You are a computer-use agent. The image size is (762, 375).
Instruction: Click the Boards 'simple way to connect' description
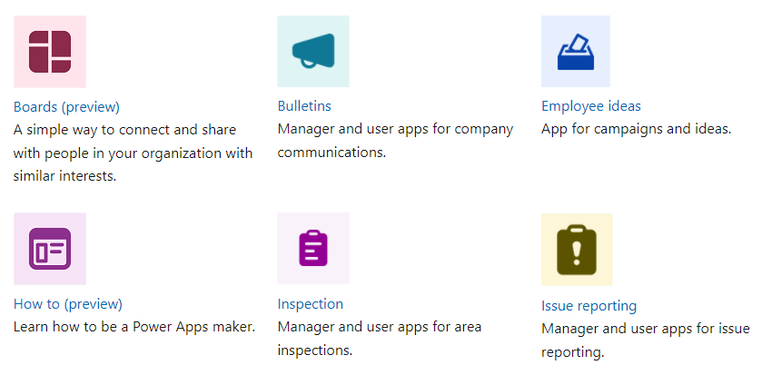[x=124, y=130]
